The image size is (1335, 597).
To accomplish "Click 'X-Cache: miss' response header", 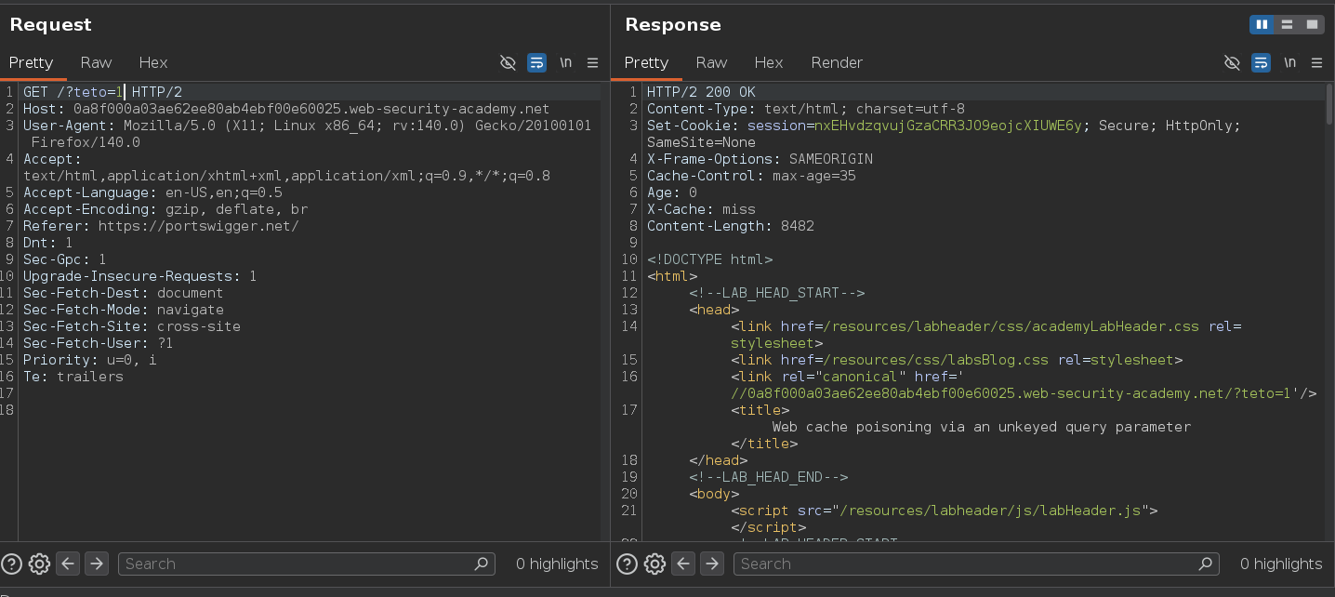I will coord(702,209).
